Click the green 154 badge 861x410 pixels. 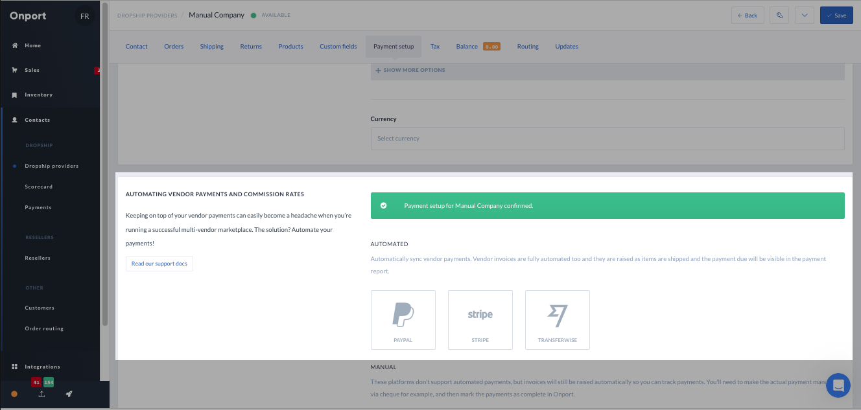tap(49, 382)
